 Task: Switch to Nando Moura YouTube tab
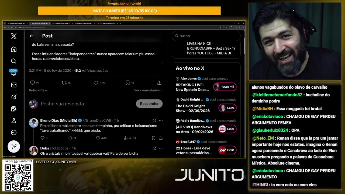pos(85,23)
